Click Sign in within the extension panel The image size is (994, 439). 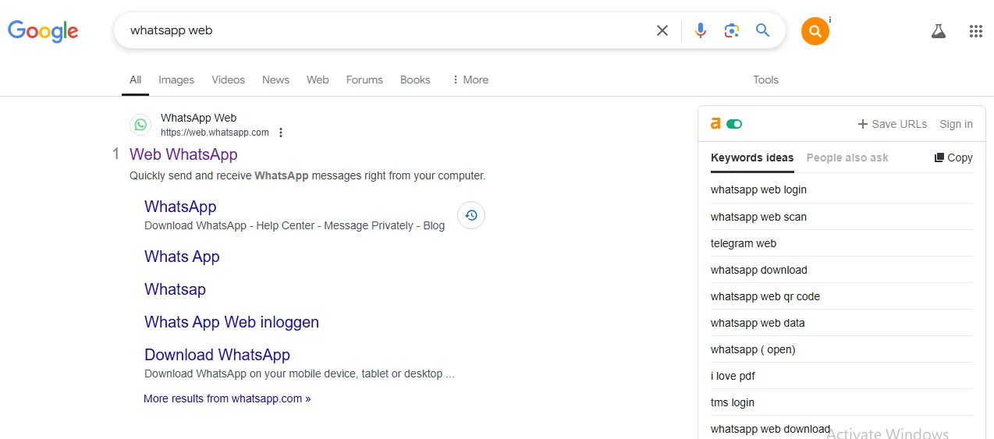pos(956,124)
